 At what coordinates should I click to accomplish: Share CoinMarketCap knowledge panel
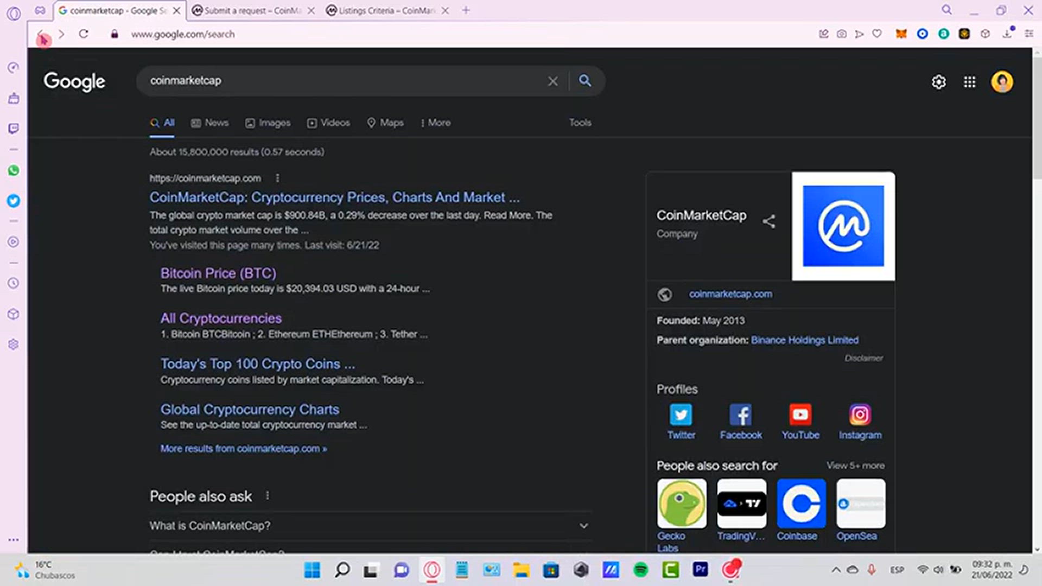coord(769,221)
